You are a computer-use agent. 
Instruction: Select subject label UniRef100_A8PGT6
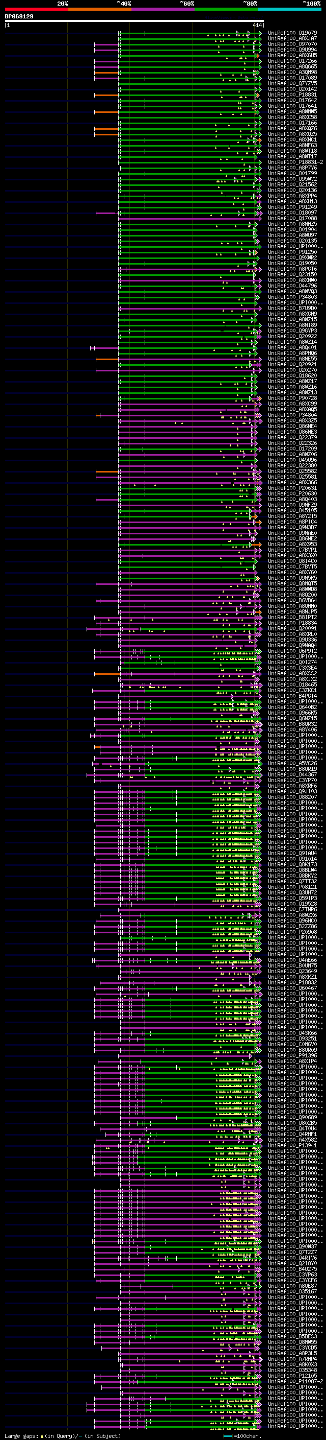(x=292, y=269)
